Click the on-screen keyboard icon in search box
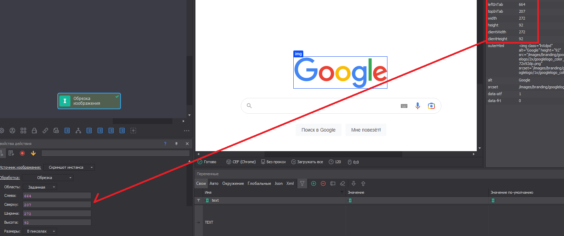 pos(404,106)
